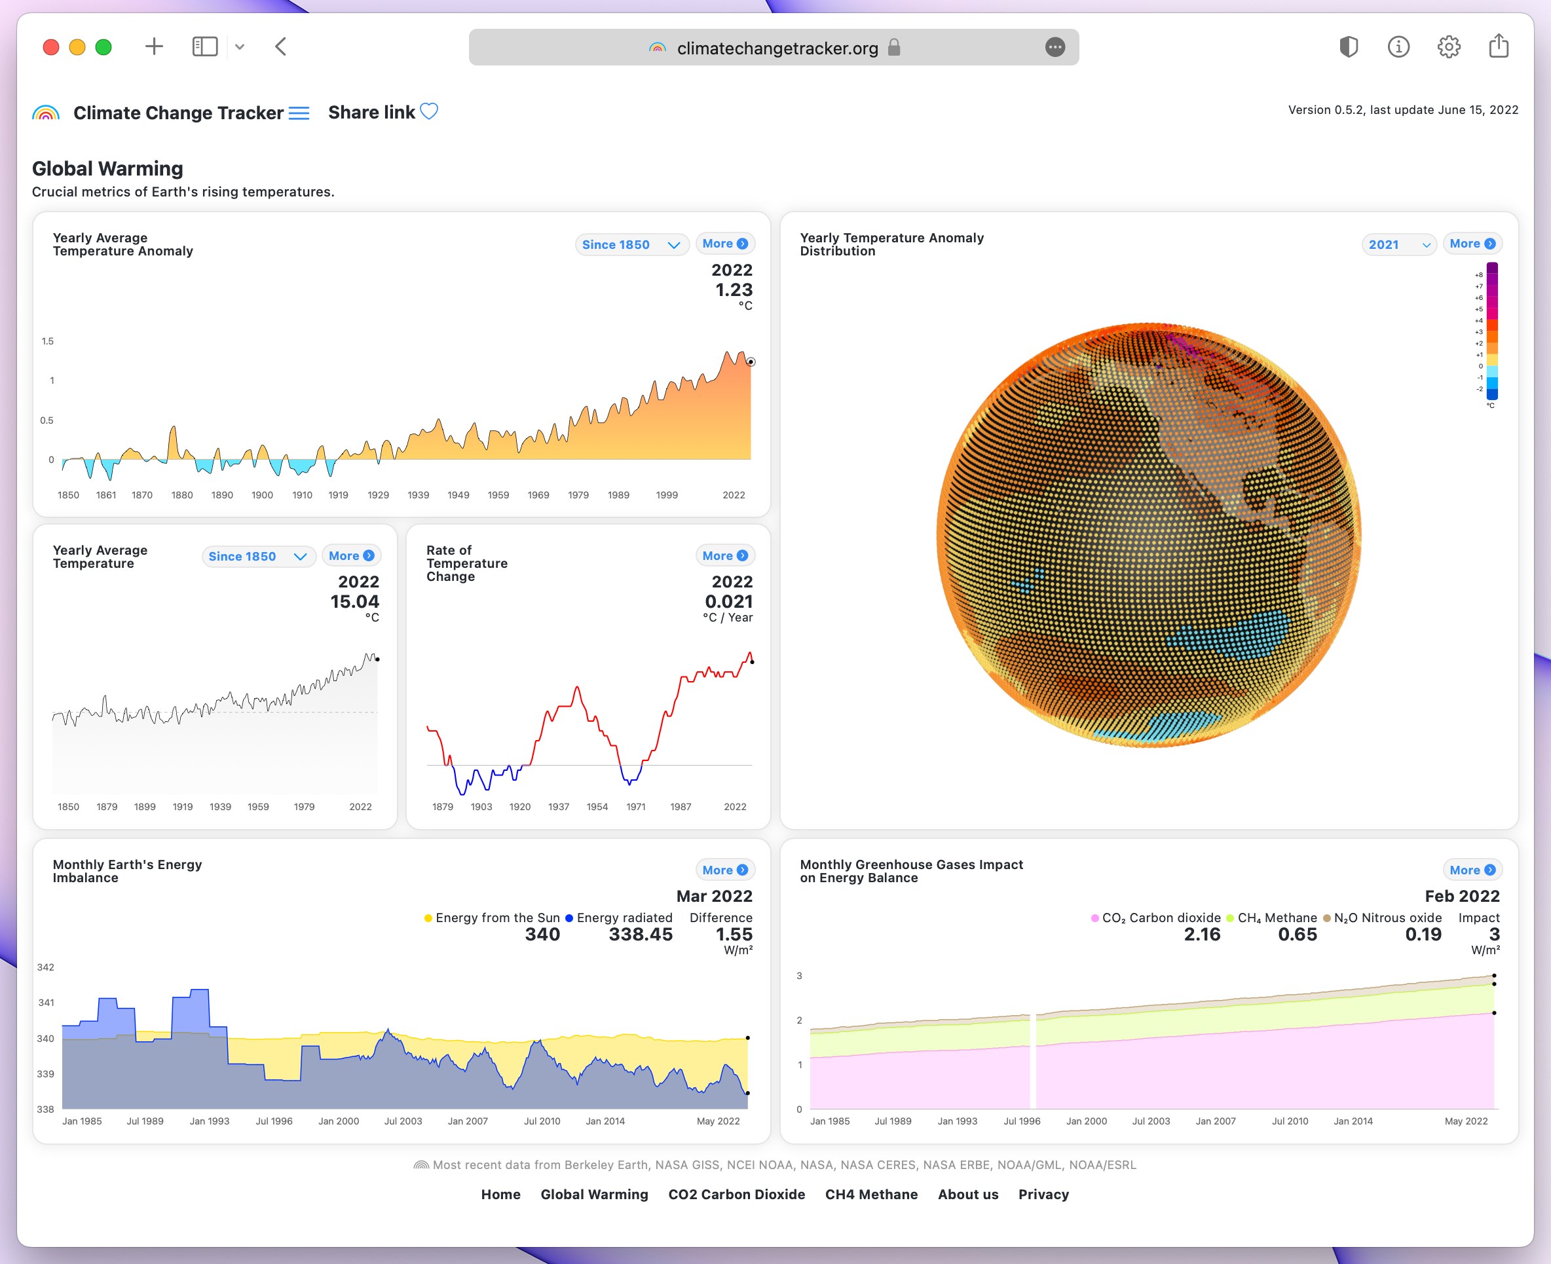This screenshot has width=1551, height=1264.
Task: Open the 2021 year dropdown on globe card
Action: (x=1398, y=245)
